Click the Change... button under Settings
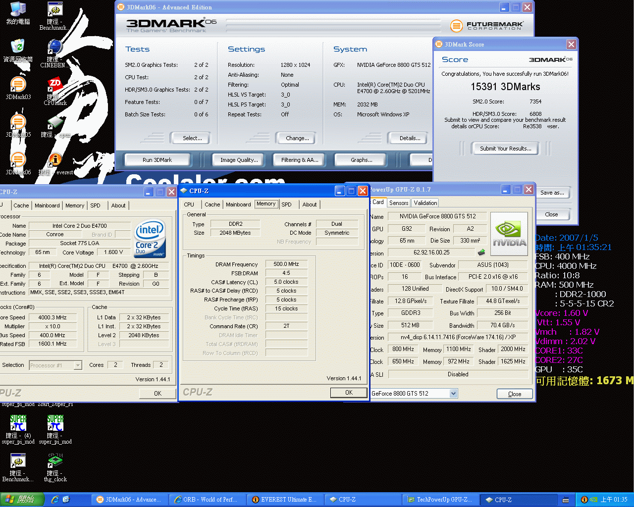Image resolution: width=634 pixels, height=507 pixels. coord(297,138)
